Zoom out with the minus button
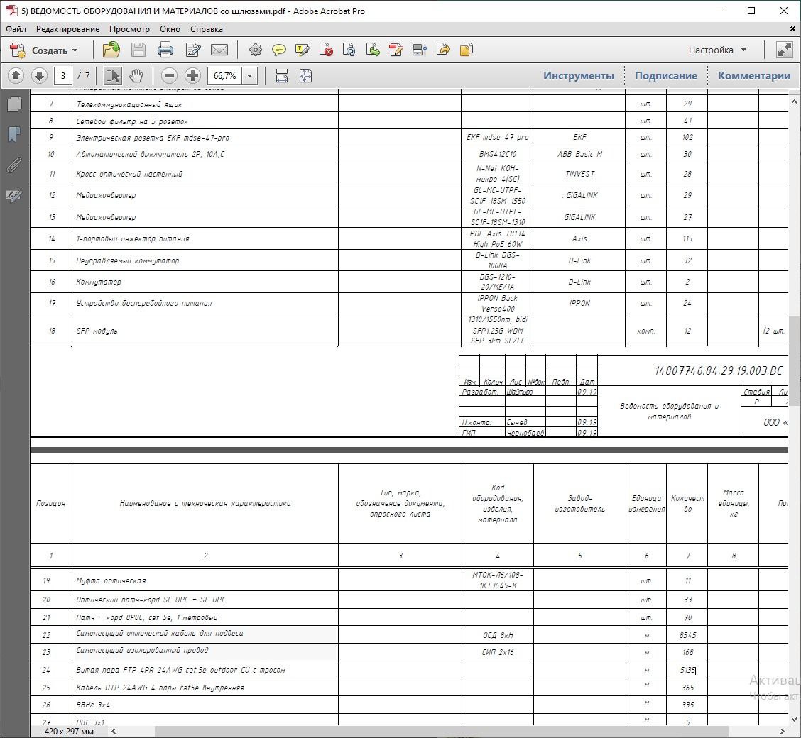This screenshot has height=738, width=801. pos(169,76)
